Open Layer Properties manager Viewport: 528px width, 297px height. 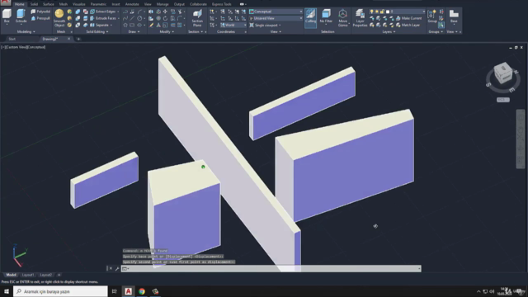[360, 18]
